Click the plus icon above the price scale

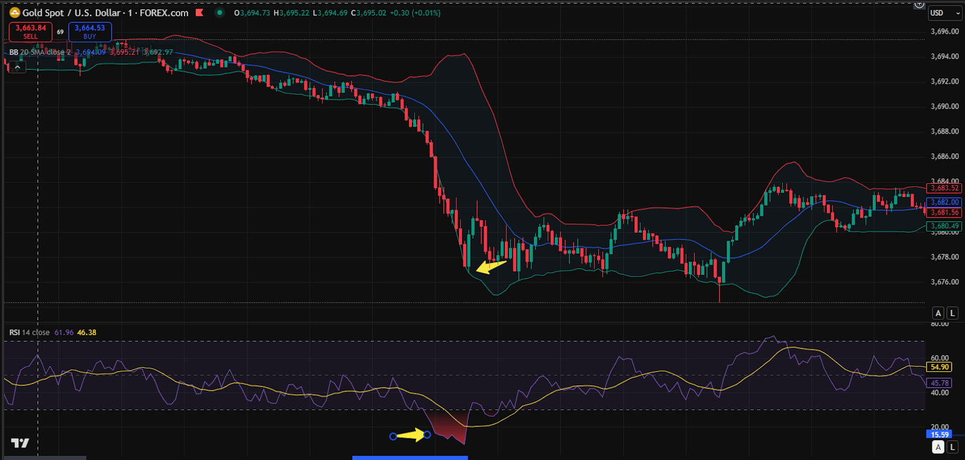(x=919, y=4)
